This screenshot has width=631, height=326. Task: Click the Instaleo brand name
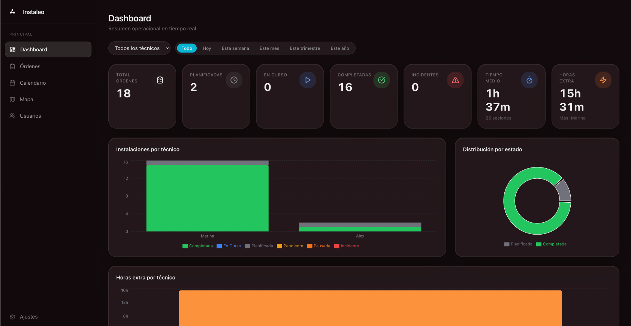33,12
